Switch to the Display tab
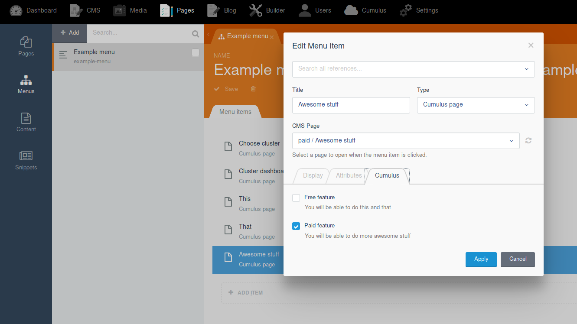 (x=313, y=175)
